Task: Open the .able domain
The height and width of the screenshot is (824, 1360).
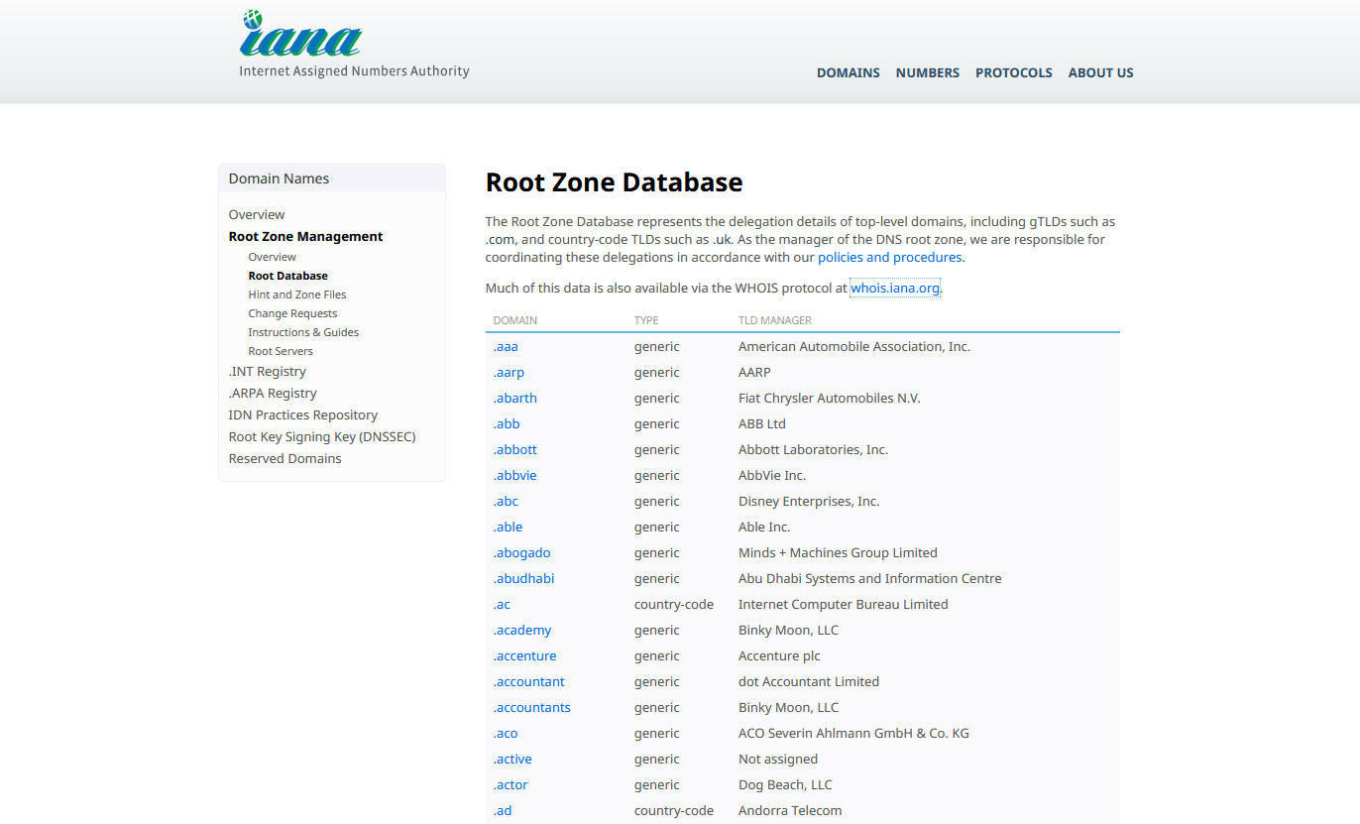Action: pos(509,527)
